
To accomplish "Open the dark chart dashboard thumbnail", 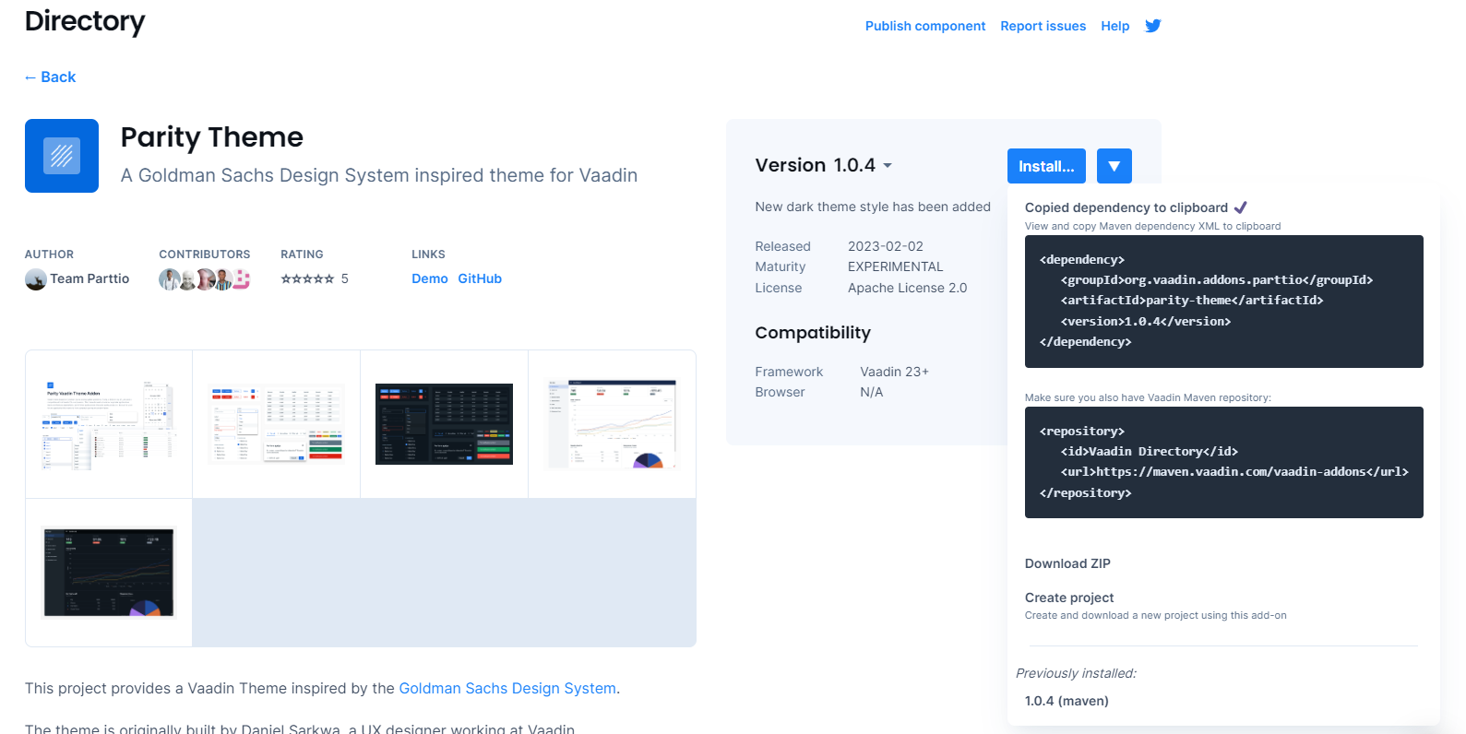I will coord(109,573).
